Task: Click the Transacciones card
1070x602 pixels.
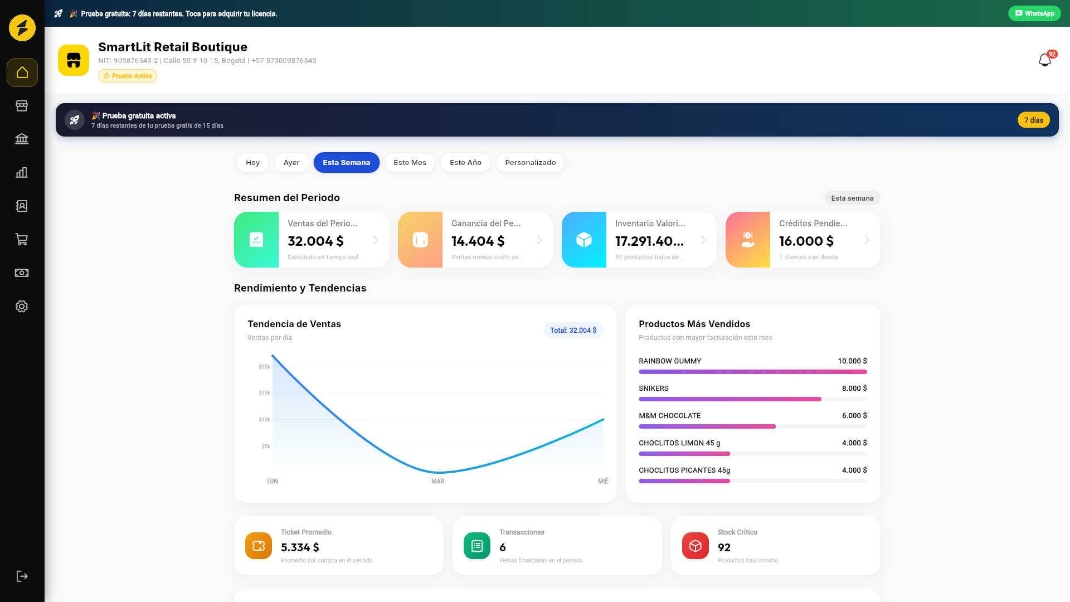Action: coord(557,546)
